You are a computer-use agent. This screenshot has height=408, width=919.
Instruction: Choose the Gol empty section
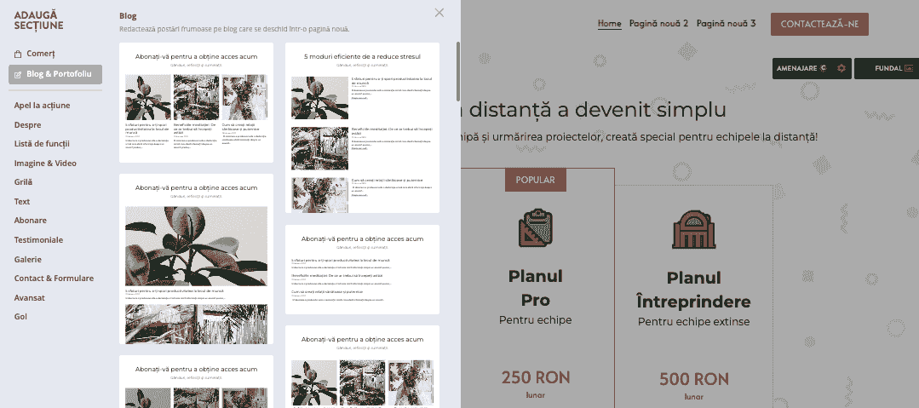click(20, 317)
